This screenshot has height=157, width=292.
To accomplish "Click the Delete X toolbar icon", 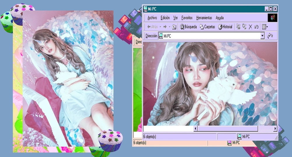I will click(250, 27).
